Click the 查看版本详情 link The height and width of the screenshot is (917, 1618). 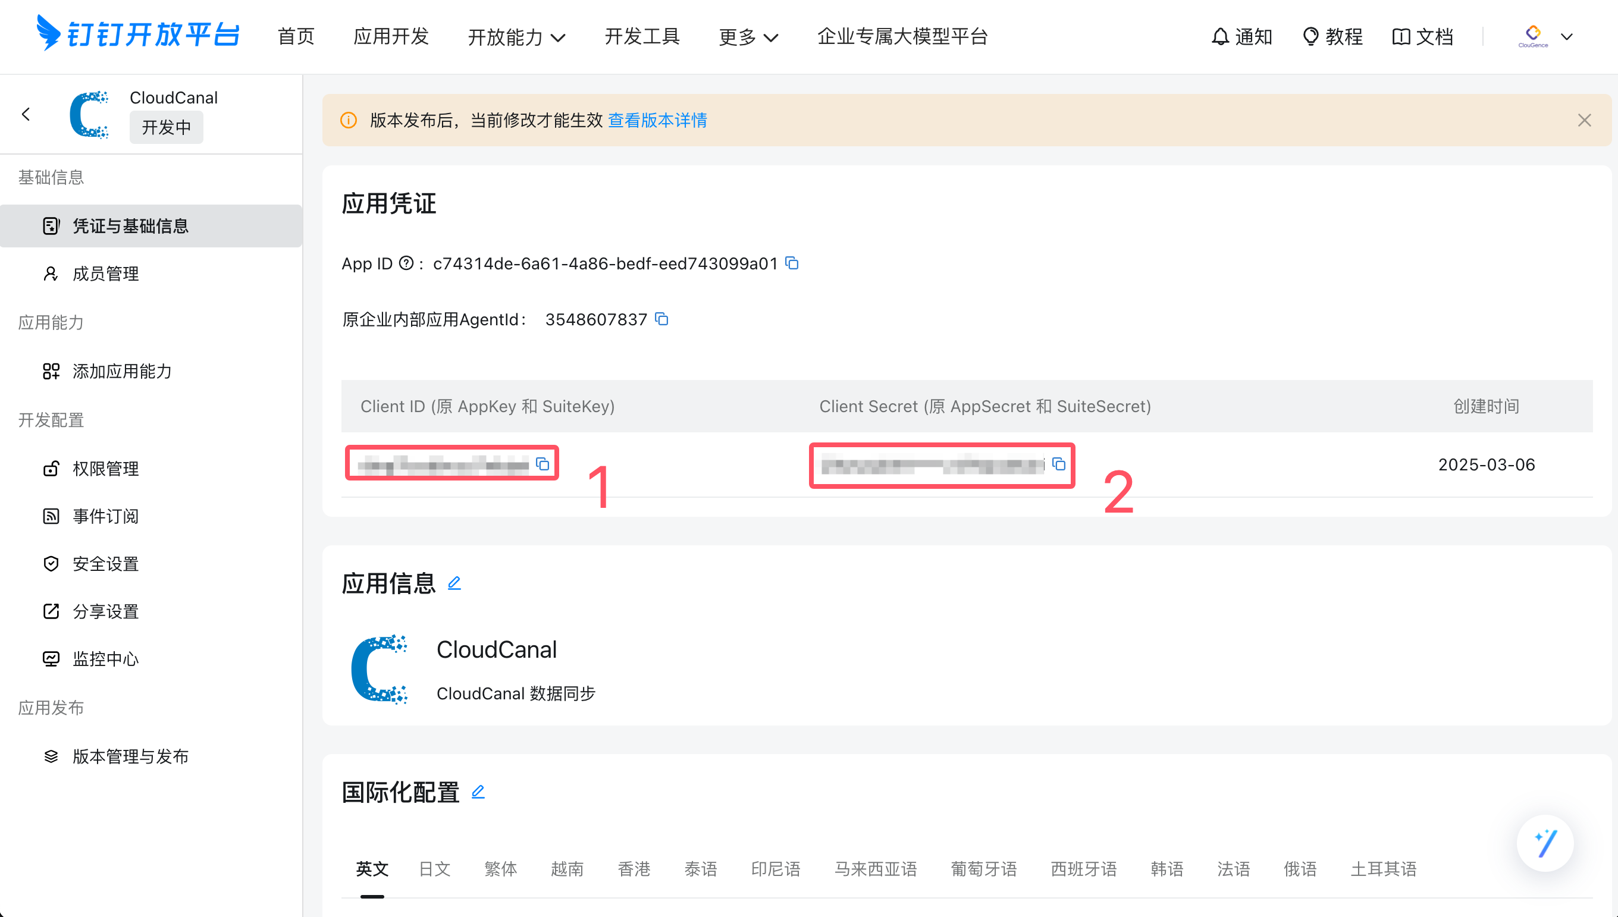pyautogui.click(x=657, y=120)
